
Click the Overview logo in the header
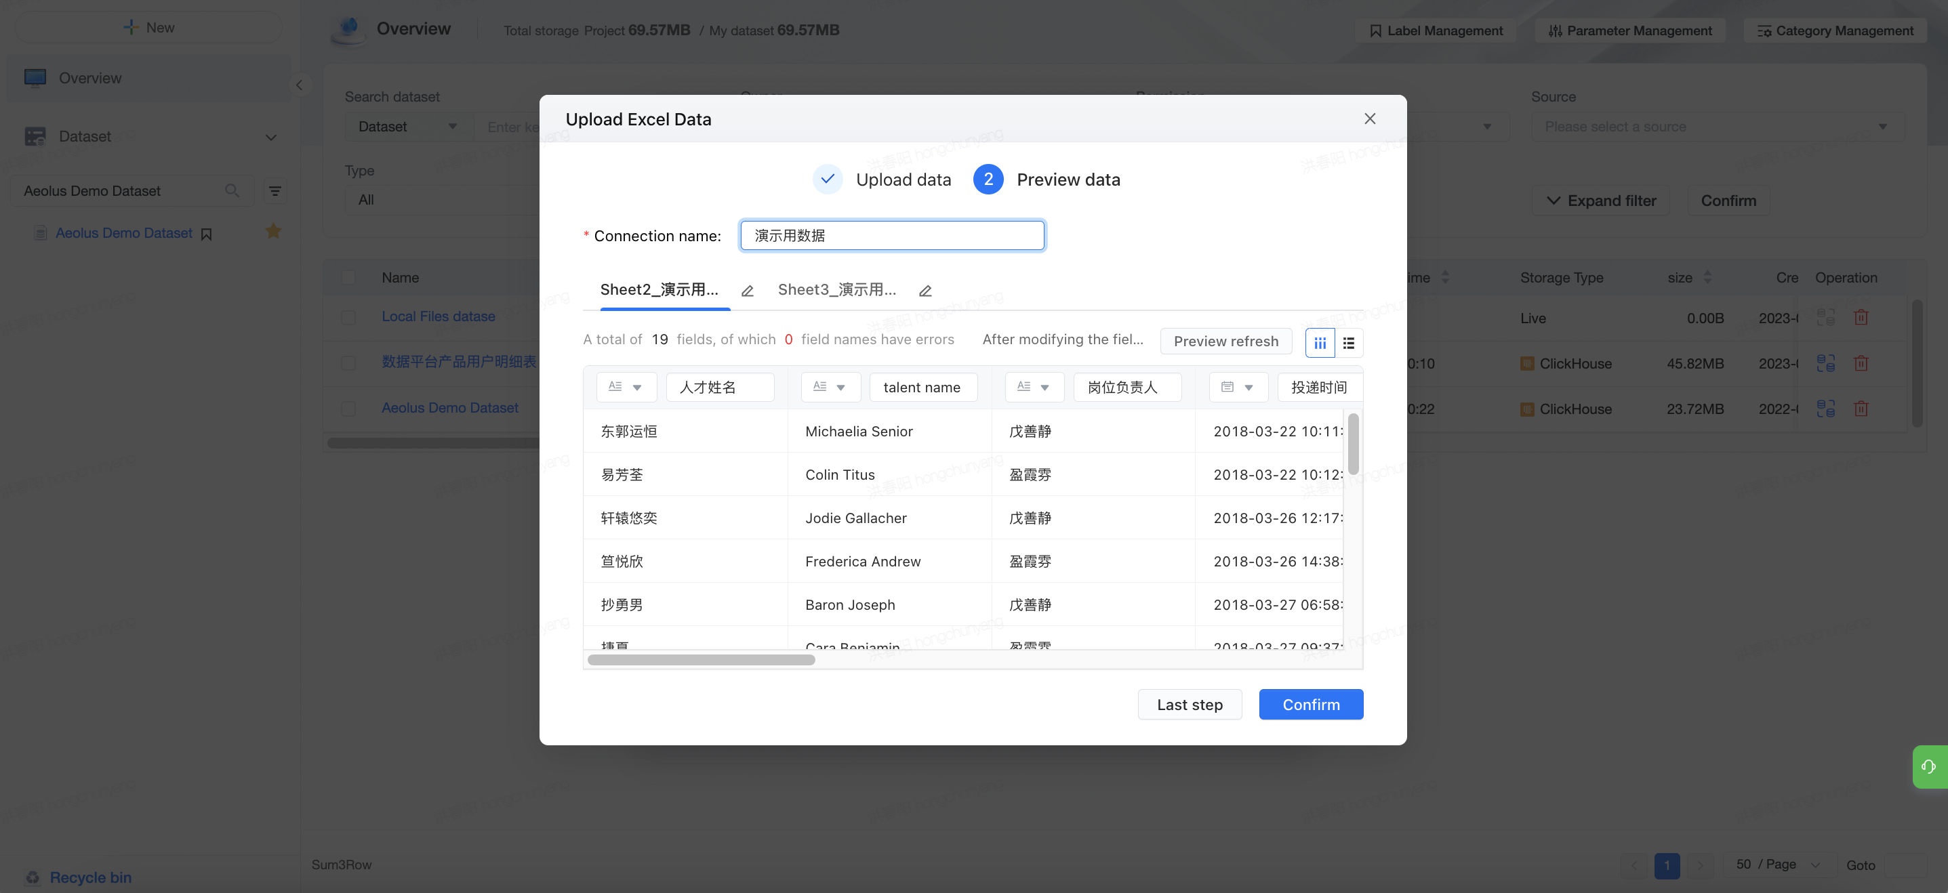click(348, 30)
